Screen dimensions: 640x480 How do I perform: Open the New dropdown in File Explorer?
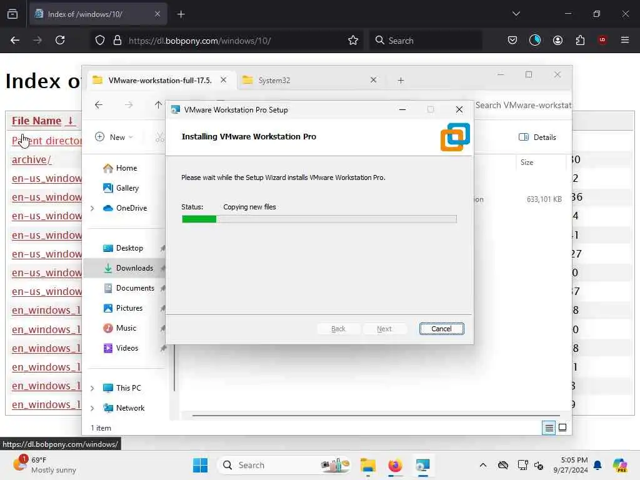coord(114,137)
